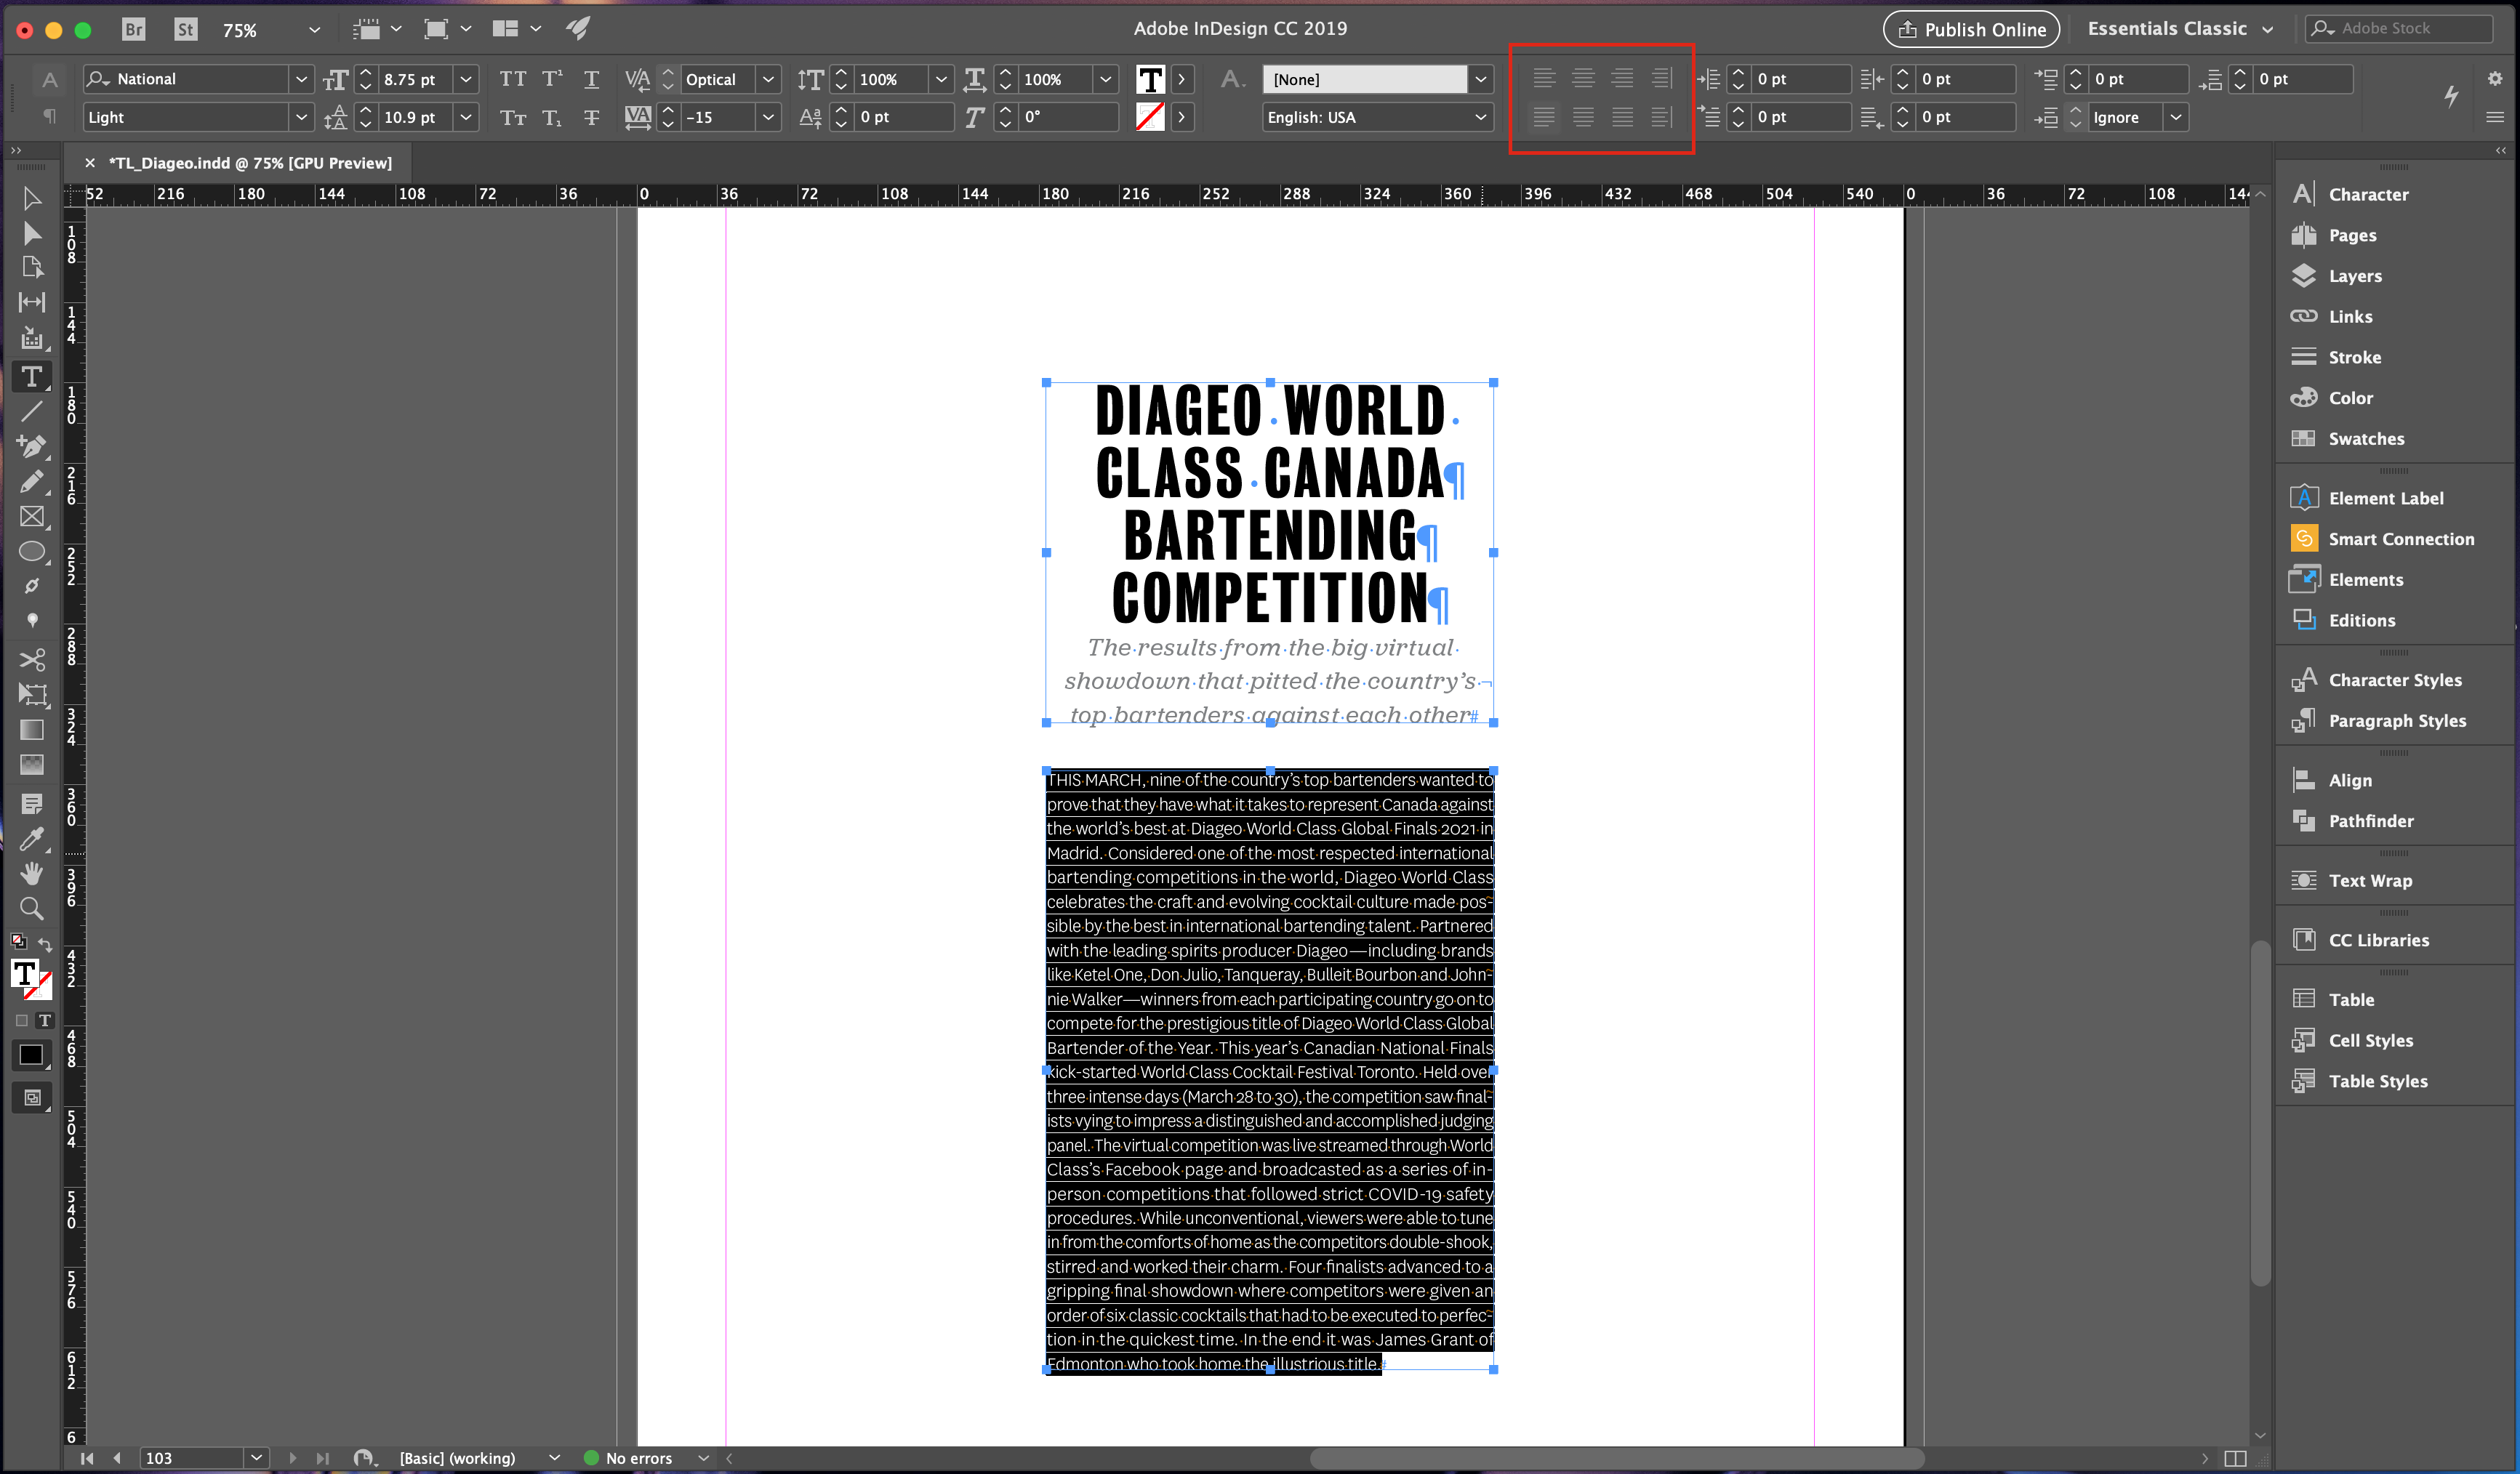Viewport: 2520px width, 1474px height.
Task: Click the page number field showing 103
Action: pos(190,1458)
